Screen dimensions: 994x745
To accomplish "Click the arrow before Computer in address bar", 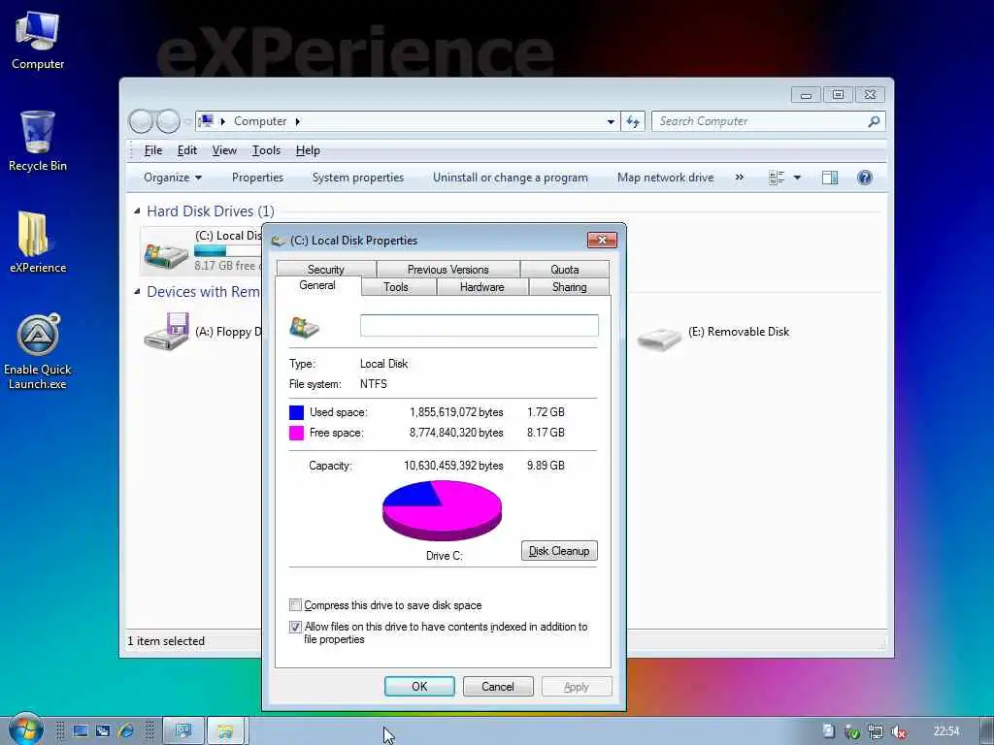I will tap(222, 121).
